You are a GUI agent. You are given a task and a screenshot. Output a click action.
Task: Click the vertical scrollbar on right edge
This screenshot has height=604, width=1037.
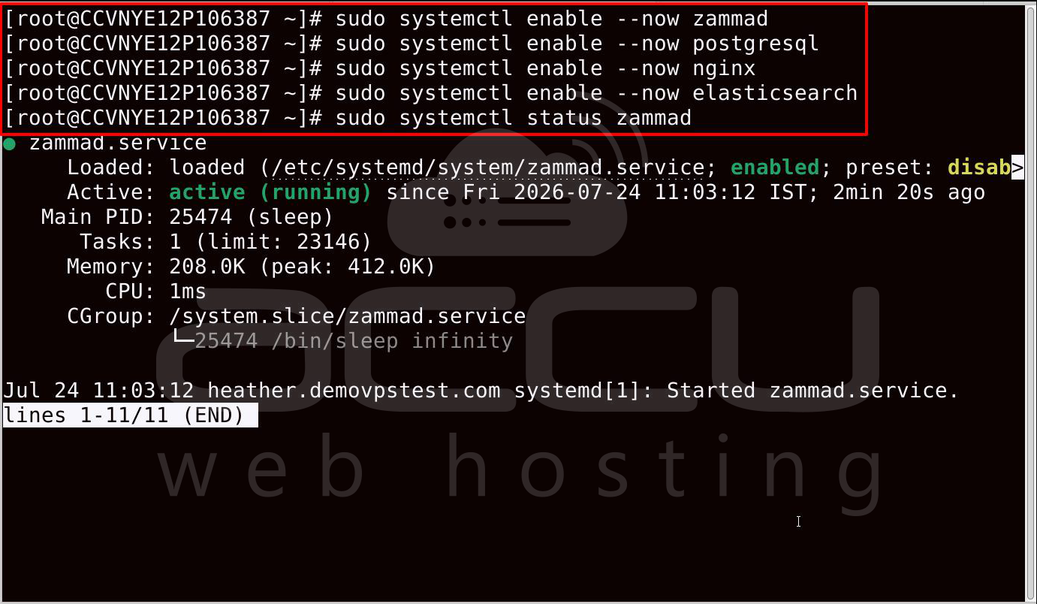(1031, 302)
